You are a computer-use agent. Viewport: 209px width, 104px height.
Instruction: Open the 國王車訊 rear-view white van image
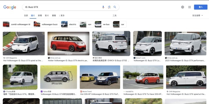click(111, 44)
